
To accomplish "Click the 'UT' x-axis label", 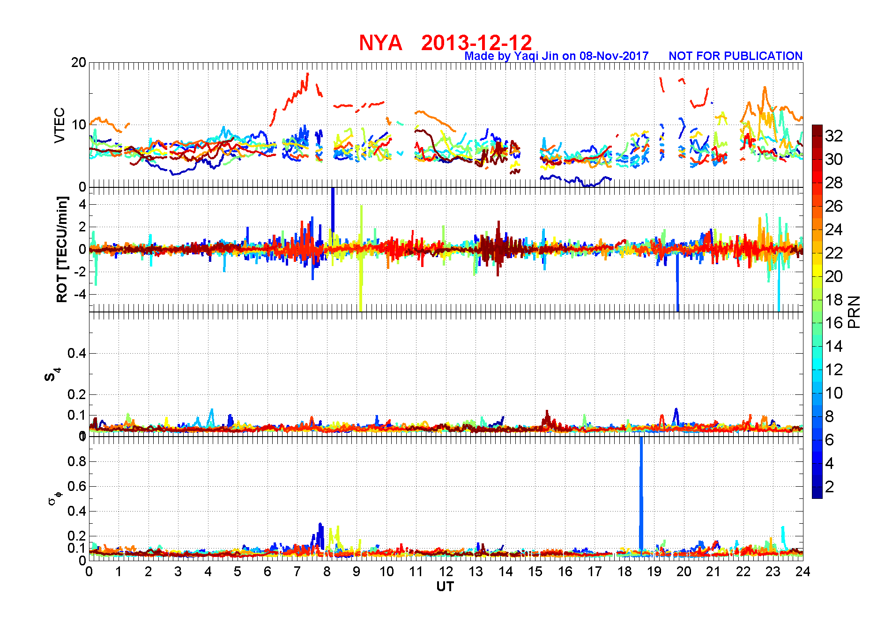I will pyautogui.click(x=446, y=586).
